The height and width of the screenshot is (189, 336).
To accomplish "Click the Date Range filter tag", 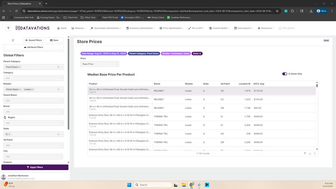I will (x=104, y=54).
